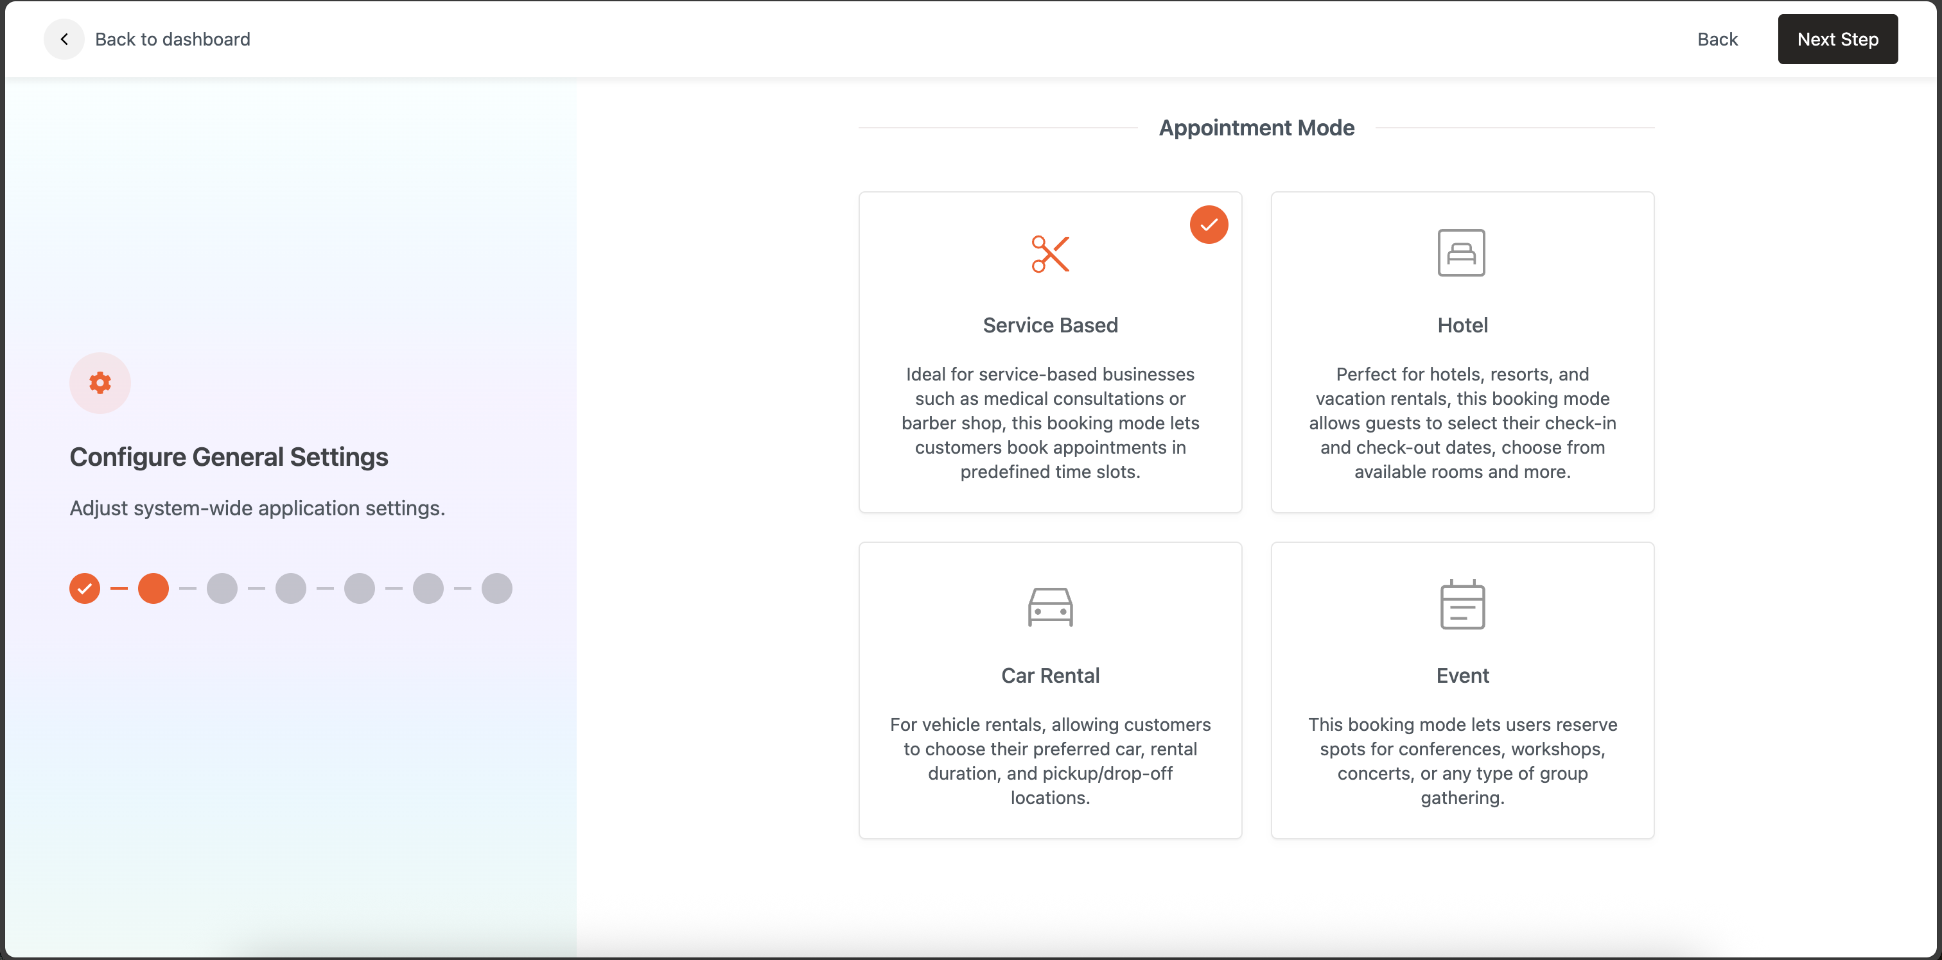The image size is (1942, 960).
Task: Pick the Event mode title
Action: (1462, 675)
